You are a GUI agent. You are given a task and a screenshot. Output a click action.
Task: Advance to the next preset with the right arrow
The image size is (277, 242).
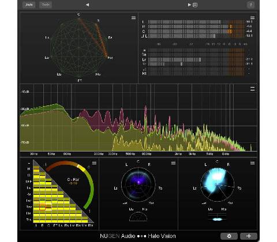[x=189, y=5]
